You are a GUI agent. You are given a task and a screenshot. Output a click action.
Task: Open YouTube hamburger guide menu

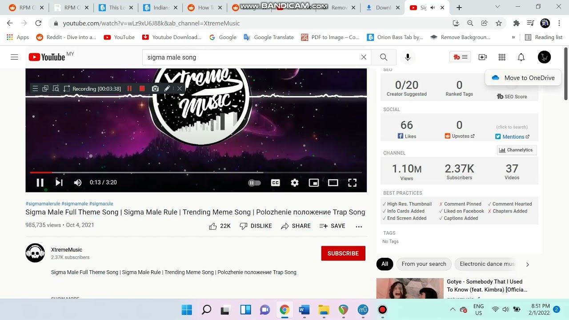[x=14, y=57]
